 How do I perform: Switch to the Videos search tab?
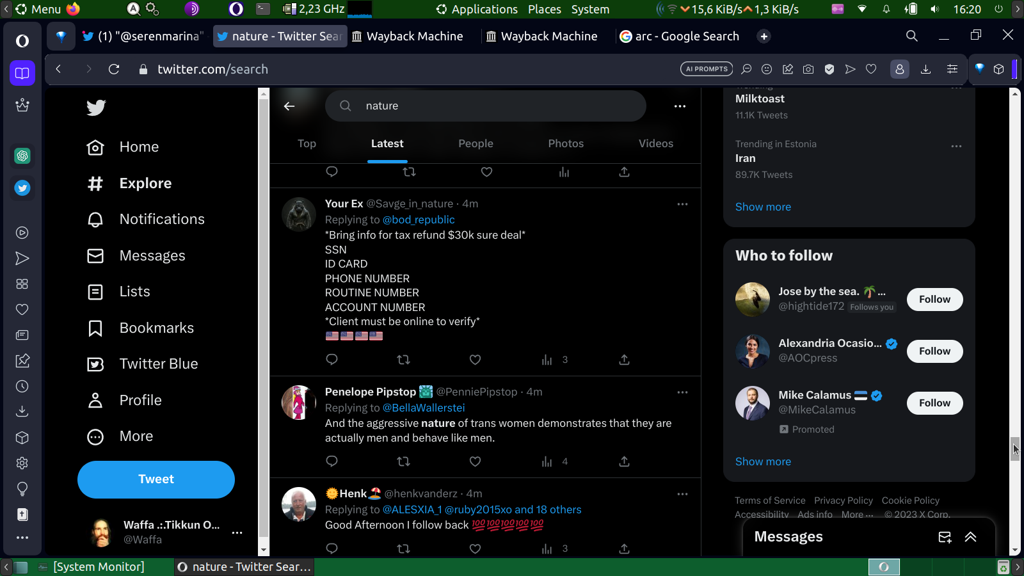point(656,144)
